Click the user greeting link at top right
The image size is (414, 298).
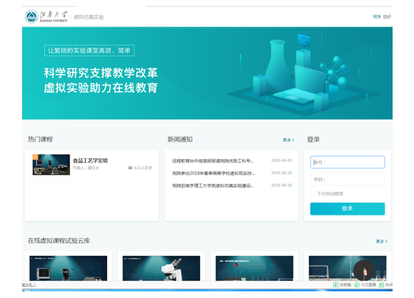(381, 17)
